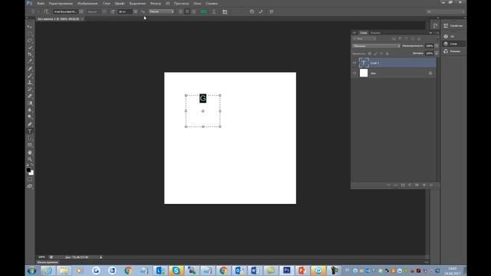Image resolution: width=491 pixels, height=276 pixels.
Task: Open the font family dropdown
Action: (x=81, y=11)
